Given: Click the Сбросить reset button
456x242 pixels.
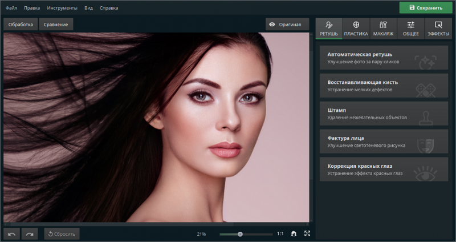Looking at the screenshot, I should tap(62, 234).
